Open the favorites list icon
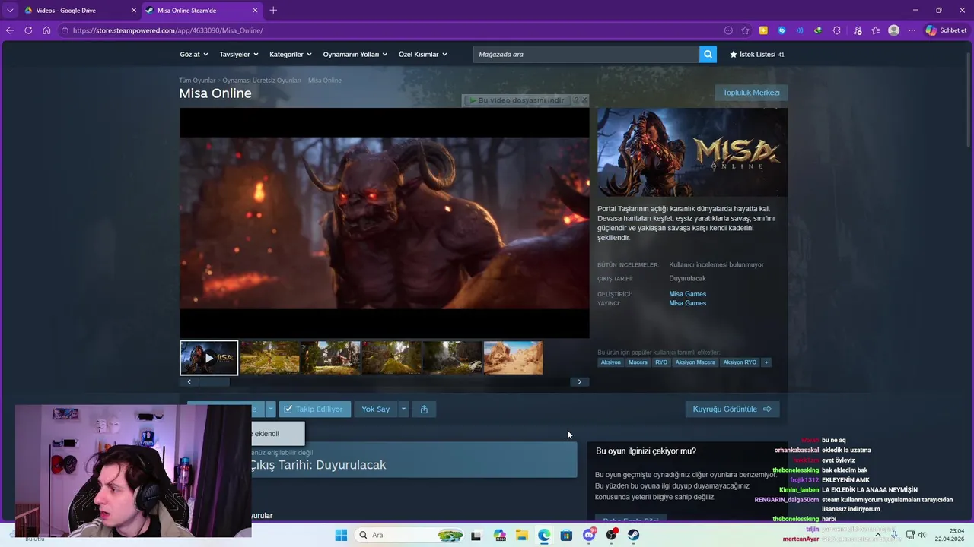 click(x=876, y=30)
